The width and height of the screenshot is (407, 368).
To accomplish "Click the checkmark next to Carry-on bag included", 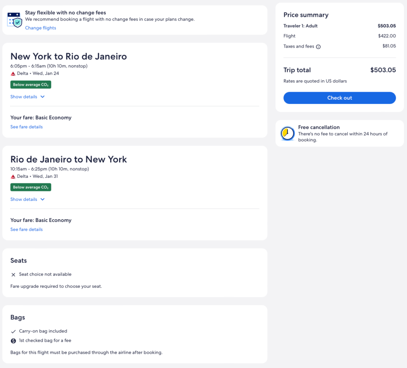I will [14, 331].
